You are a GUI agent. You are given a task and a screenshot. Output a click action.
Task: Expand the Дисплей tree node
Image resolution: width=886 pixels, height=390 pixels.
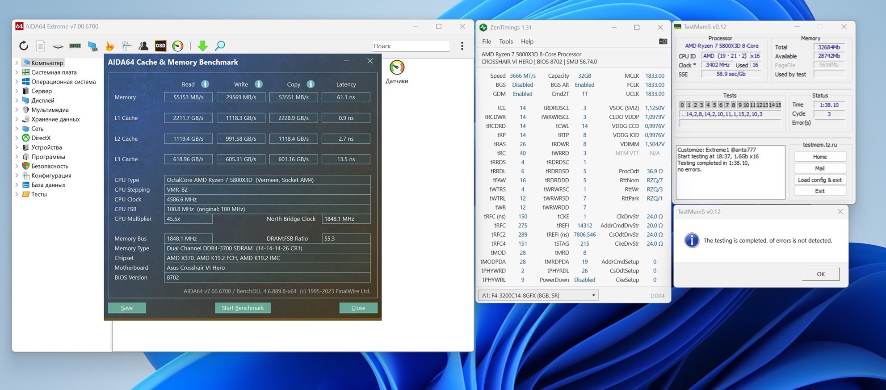tap(17, 101)
